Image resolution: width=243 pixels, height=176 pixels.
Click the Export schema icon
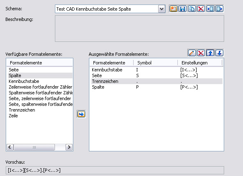pos(220,9)
